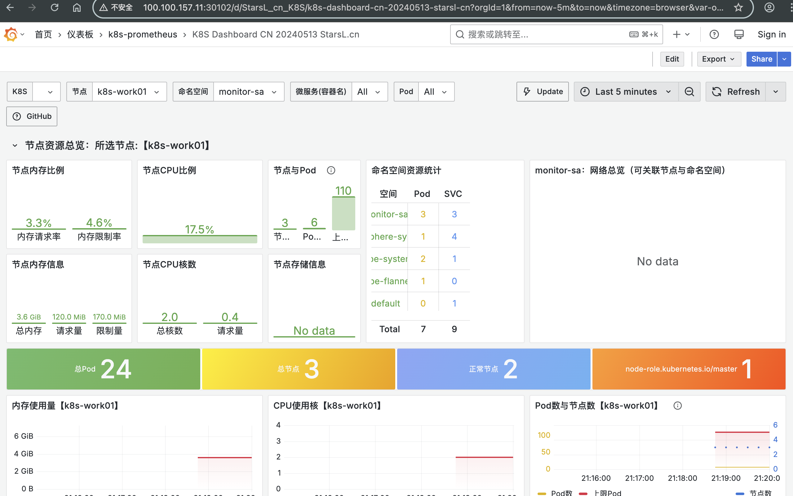
Task: Open the browser profile icon
Action: click(x=769, y=7)
